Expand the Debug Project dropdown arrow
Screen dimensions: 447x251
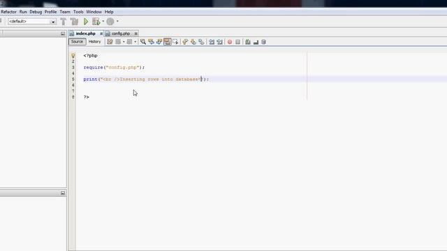(x=103, y=22)
